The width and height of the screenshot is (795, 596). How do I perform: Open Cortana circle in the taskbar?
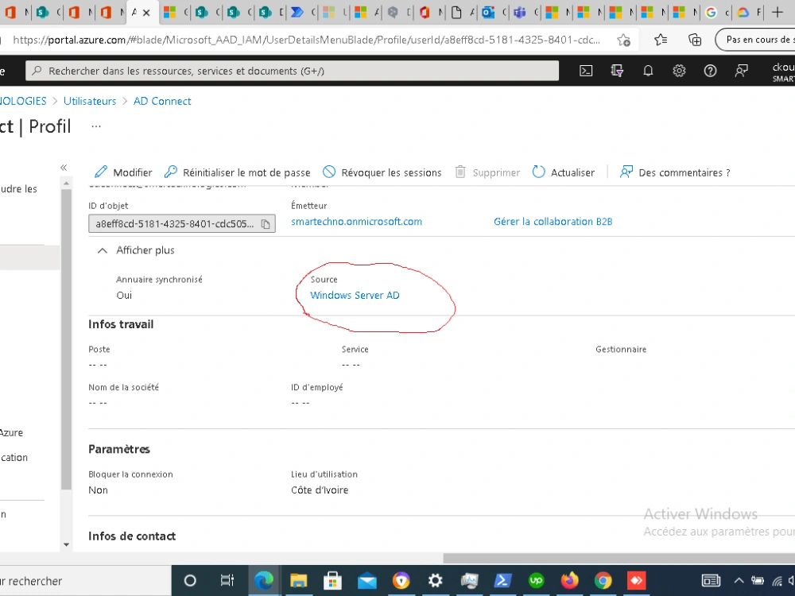(190, 581)
